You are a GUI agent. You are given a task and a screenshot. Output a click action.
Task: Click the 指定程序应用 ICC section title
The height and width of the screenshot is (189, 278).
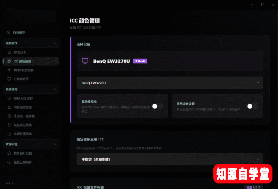pyautogui.click(x=90, y=139)
